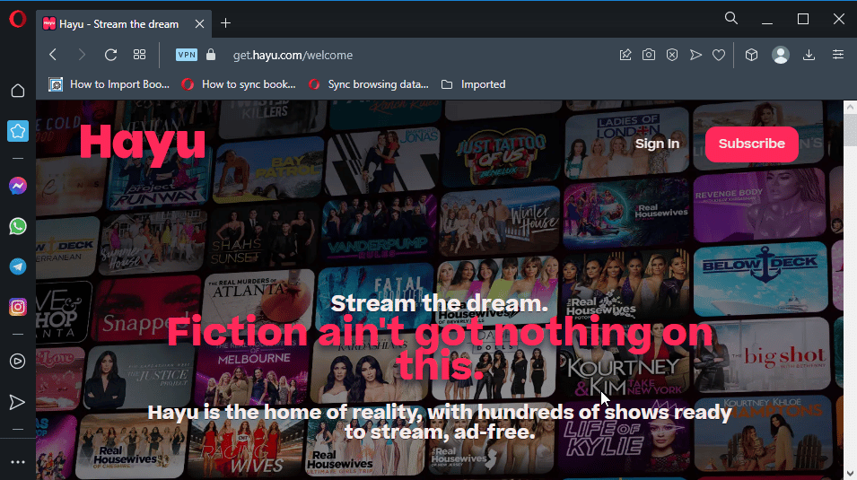Go back to previous page
The height and width of the screenshot is (480, 857).
coord(53,55)
